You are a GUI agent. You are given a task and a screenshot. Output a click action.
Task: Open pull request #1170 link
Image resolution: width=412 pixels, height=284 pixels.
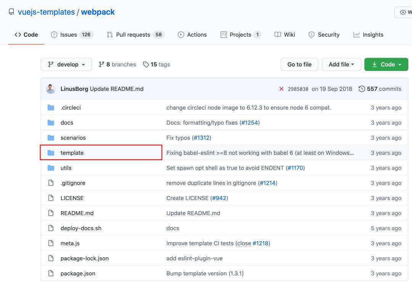(295, 168)
